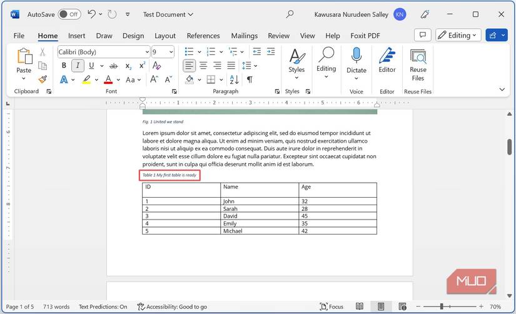Open the References tab
The image size is (516, 314).
click(203, 36)
